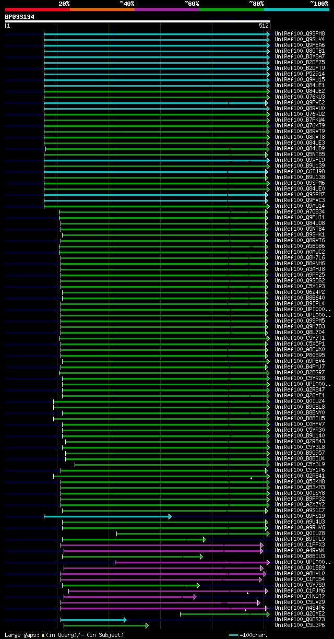334x639 pixels.
Task: Select the UniRef100_B8B640 label
Action: pos(300,298)
